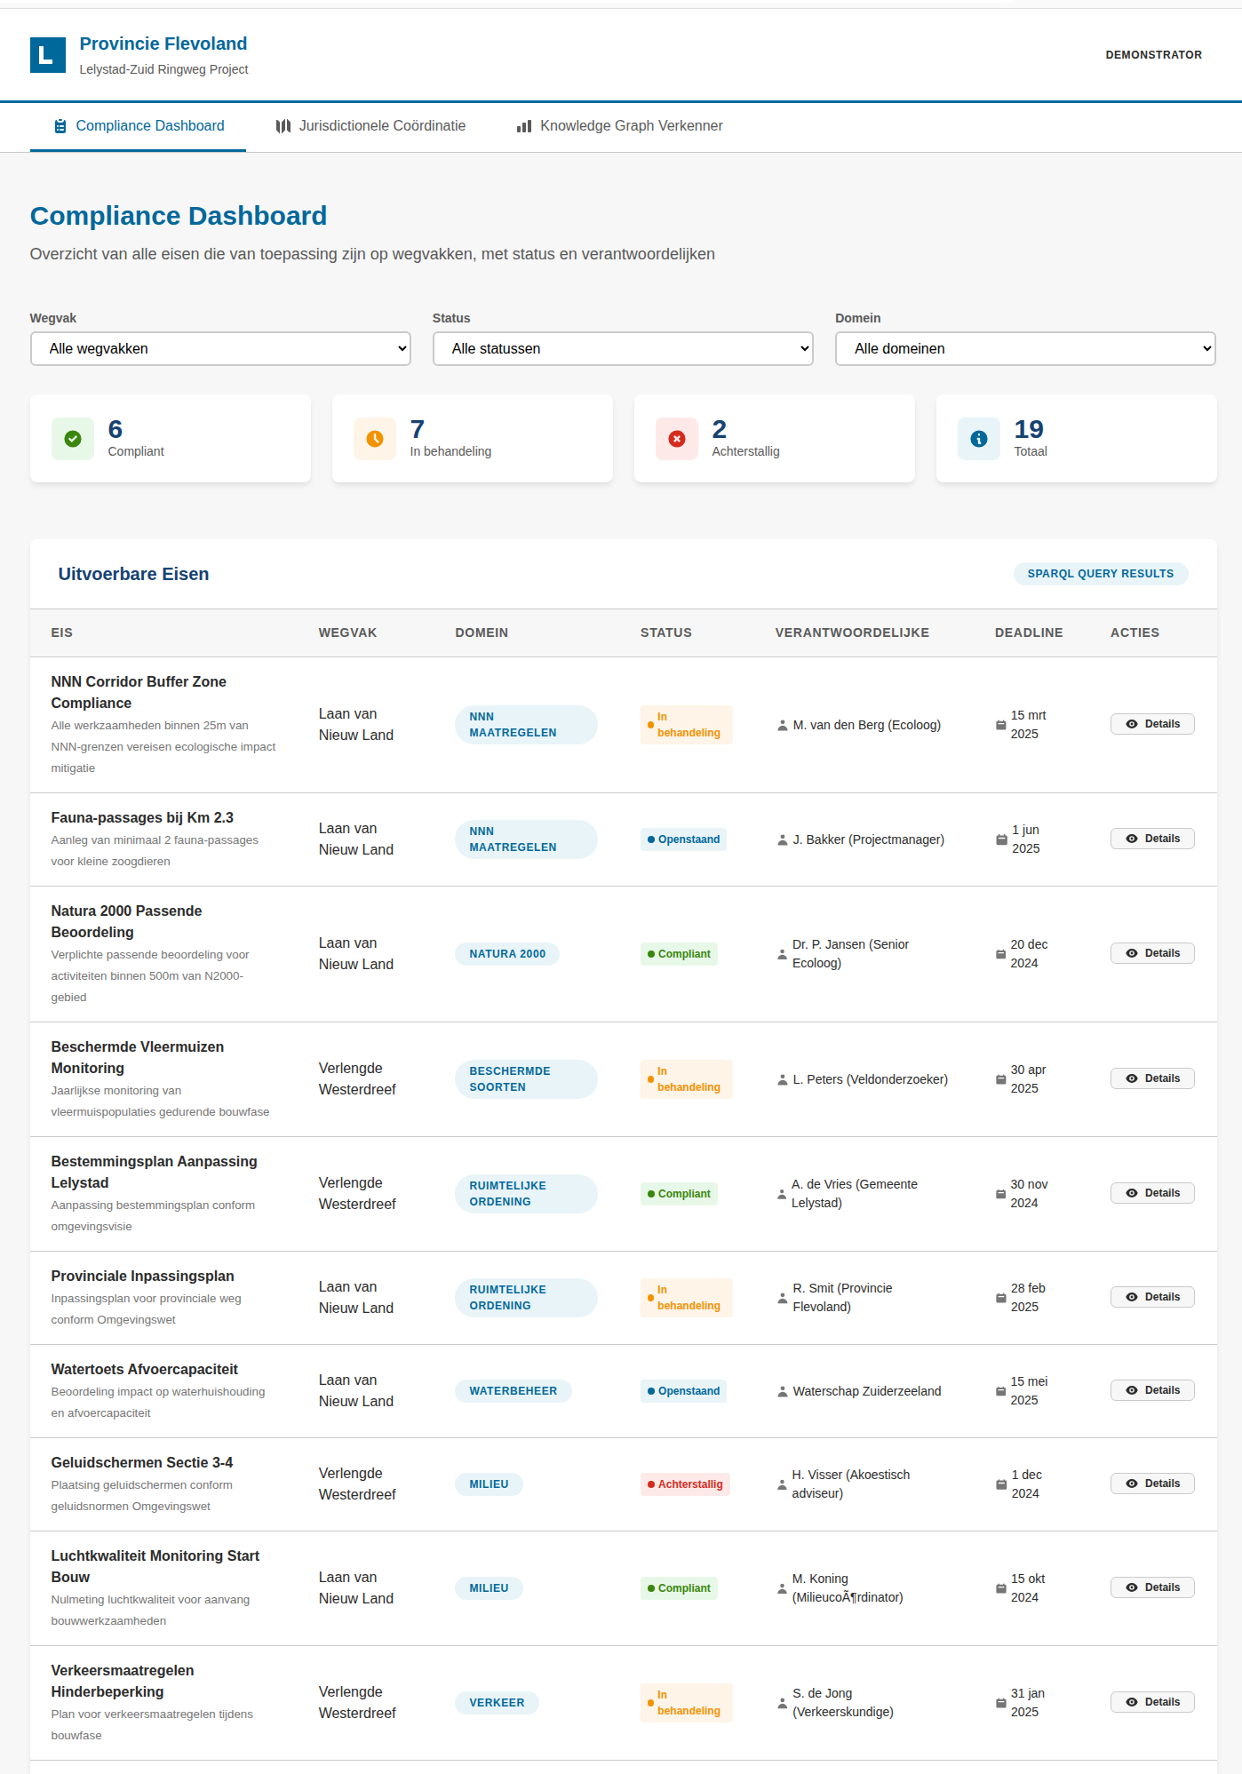Click person icon beside Waterschap Zuiderzeeland
Image resolution: width=1242 pixels, height=1774 pixels.
tap(783, 1392)
